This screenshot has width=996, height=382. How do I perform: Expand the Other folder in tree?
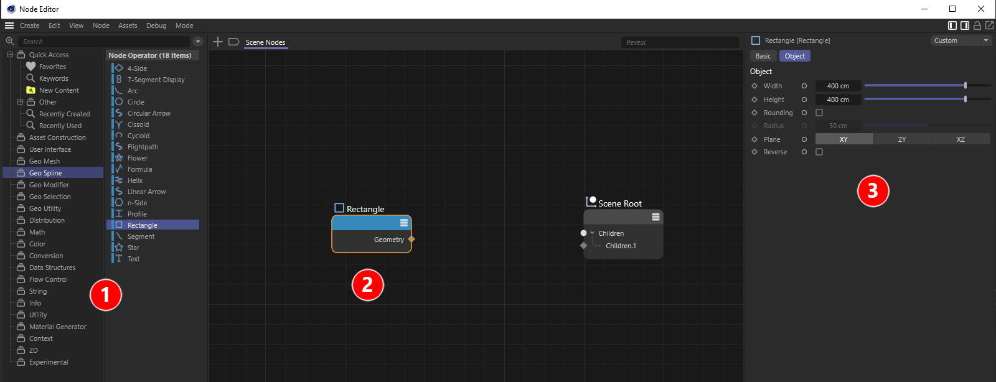click(x=20, y=102)
